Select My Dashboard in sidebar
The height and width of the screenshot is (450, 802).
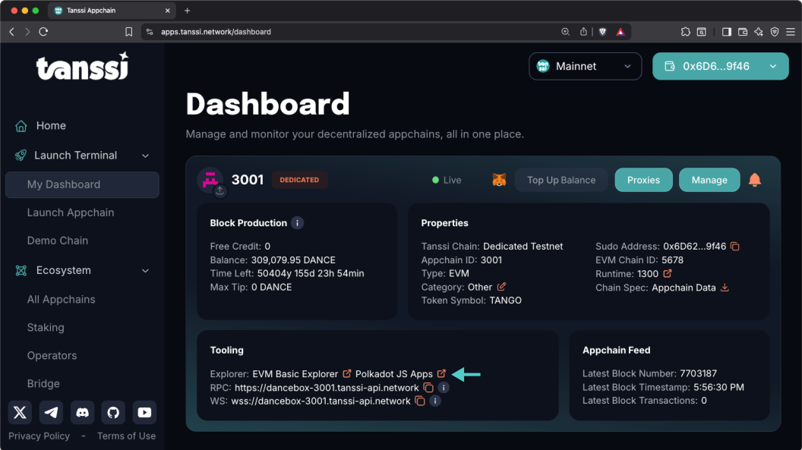pos(82,184)
